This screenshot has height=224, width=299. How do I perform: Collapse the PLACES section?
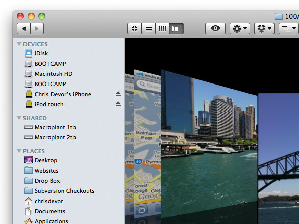point(19,151)
